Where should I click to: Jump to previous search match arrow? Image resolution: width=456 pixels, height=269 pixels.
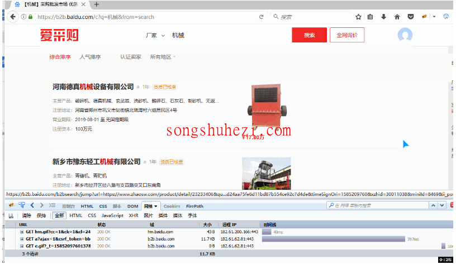[433, 205]
